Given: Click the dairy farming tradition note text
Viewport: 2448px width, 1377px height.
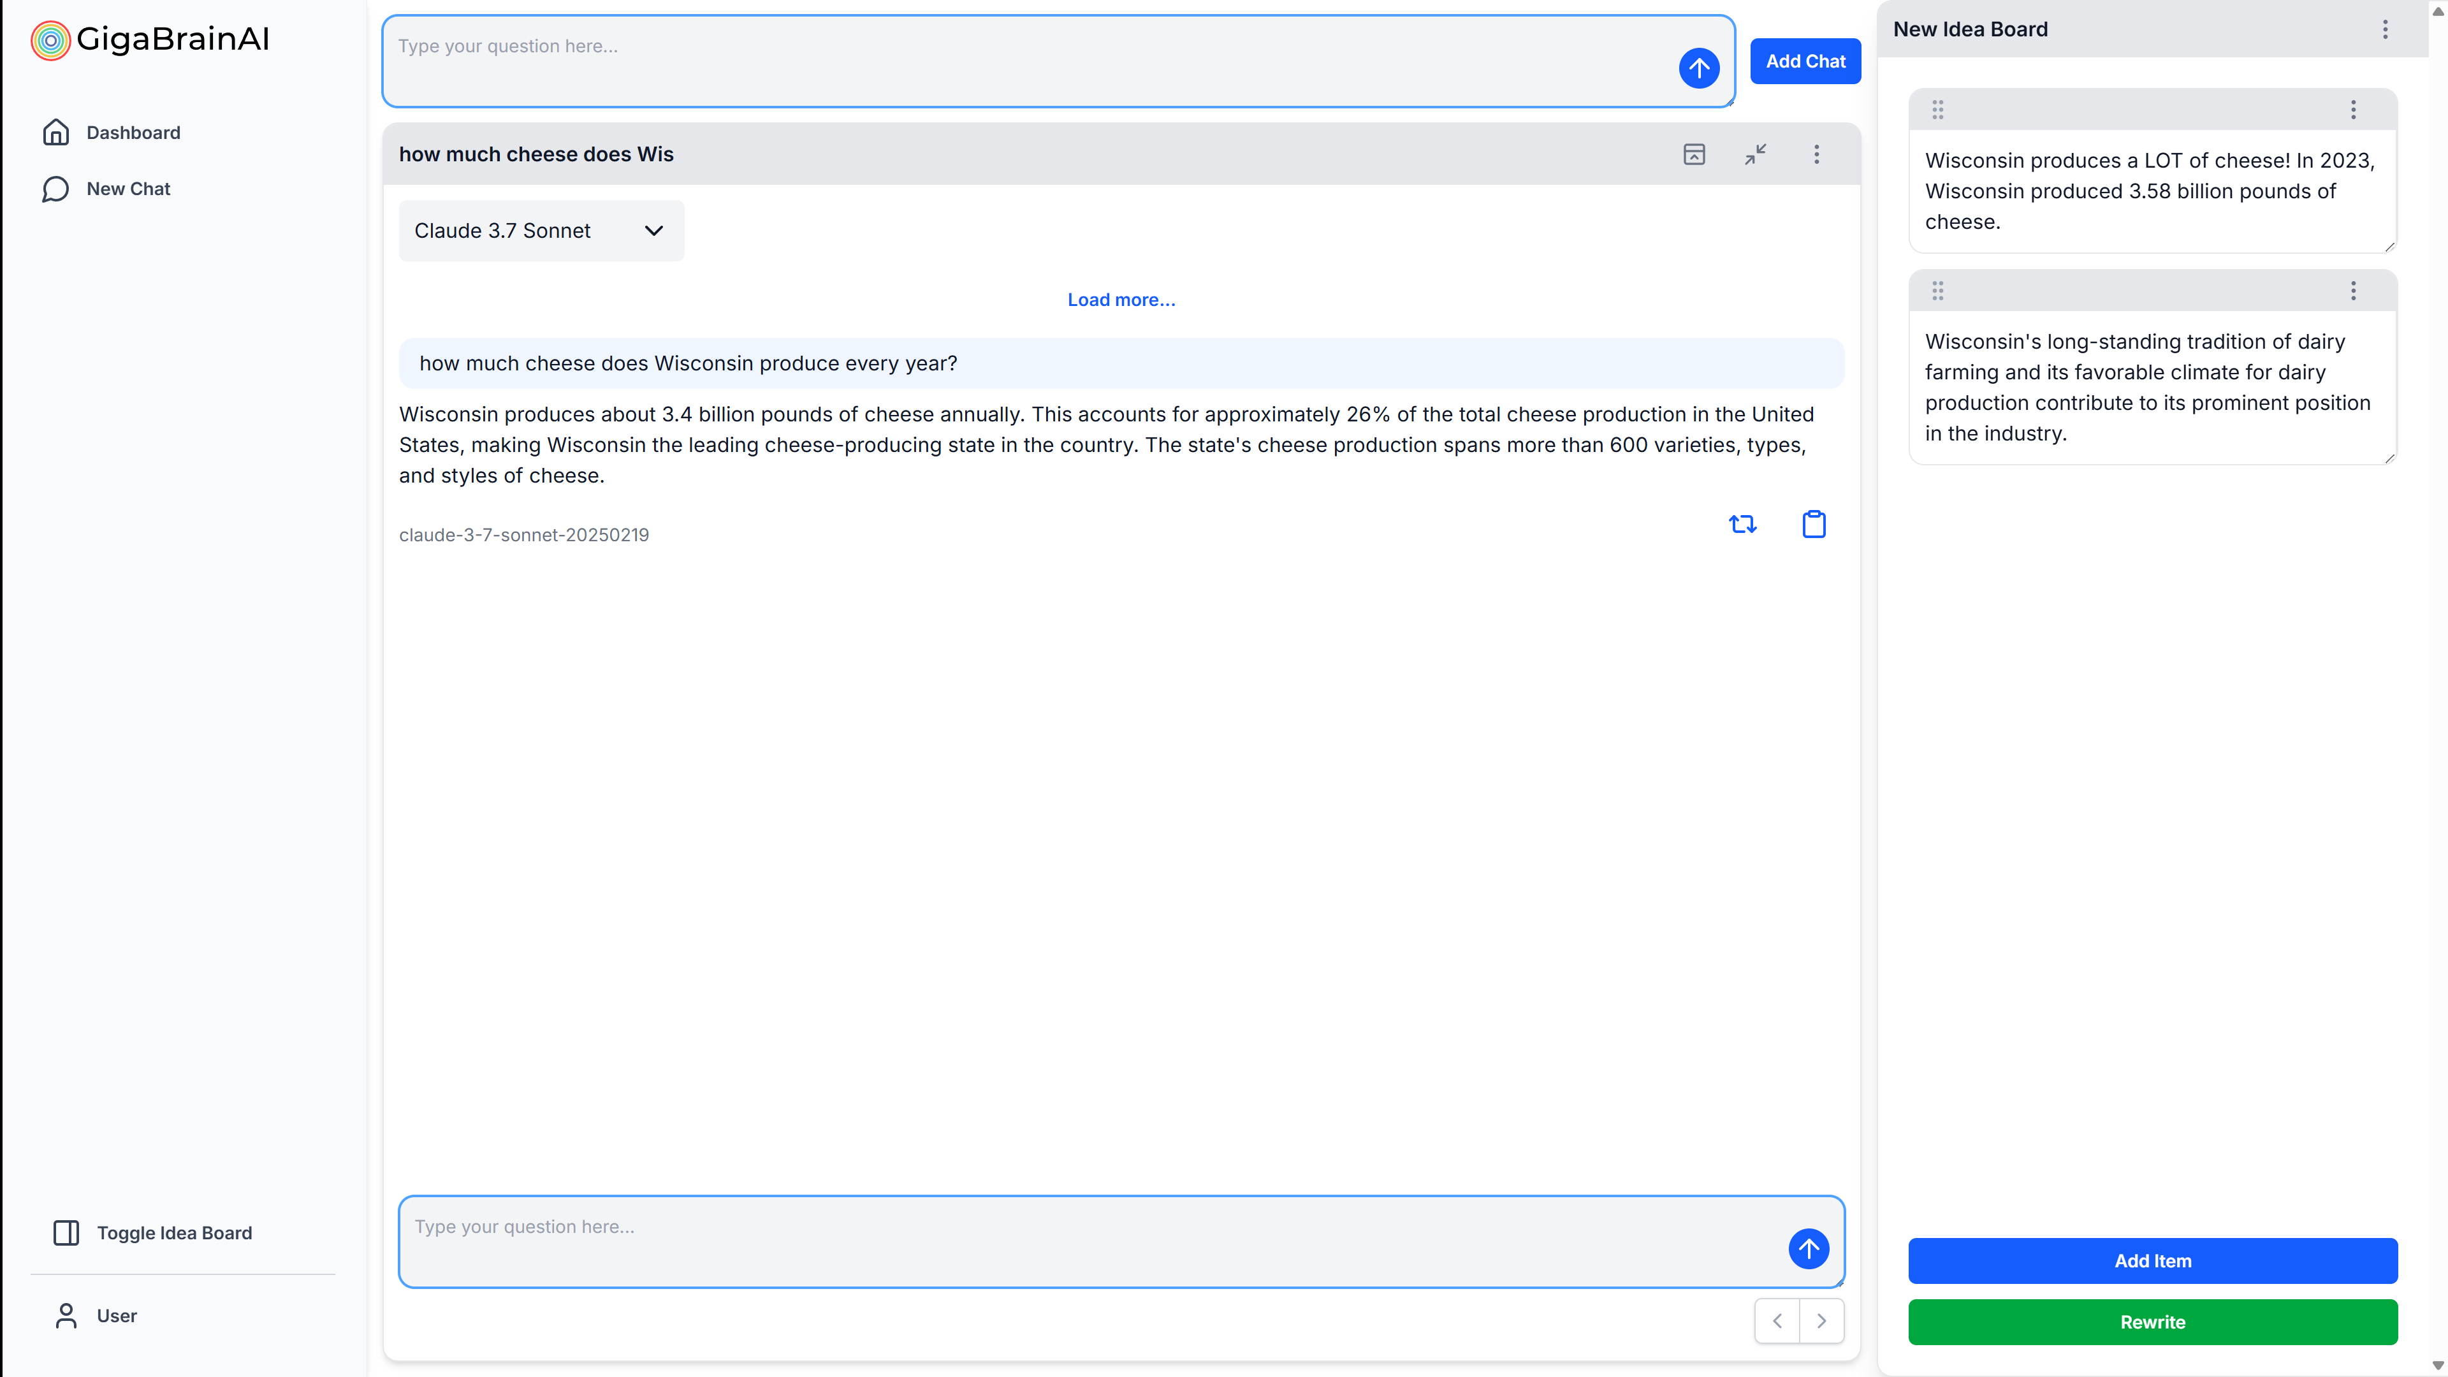Looking at the screenshot, I should point(2148,388).
